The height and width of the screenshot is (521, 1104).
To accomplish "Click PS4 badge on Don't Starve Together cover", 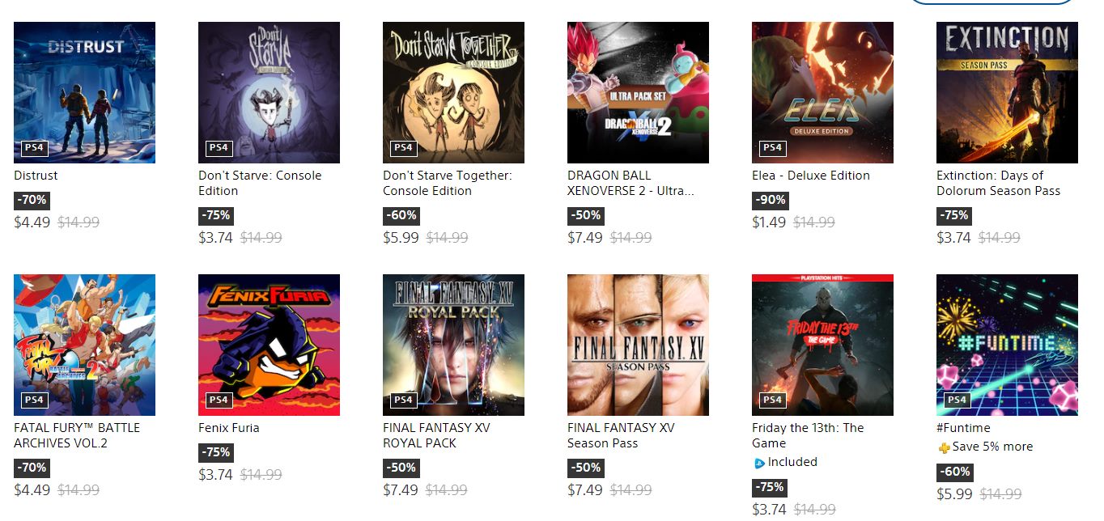I will click(403, 147).
